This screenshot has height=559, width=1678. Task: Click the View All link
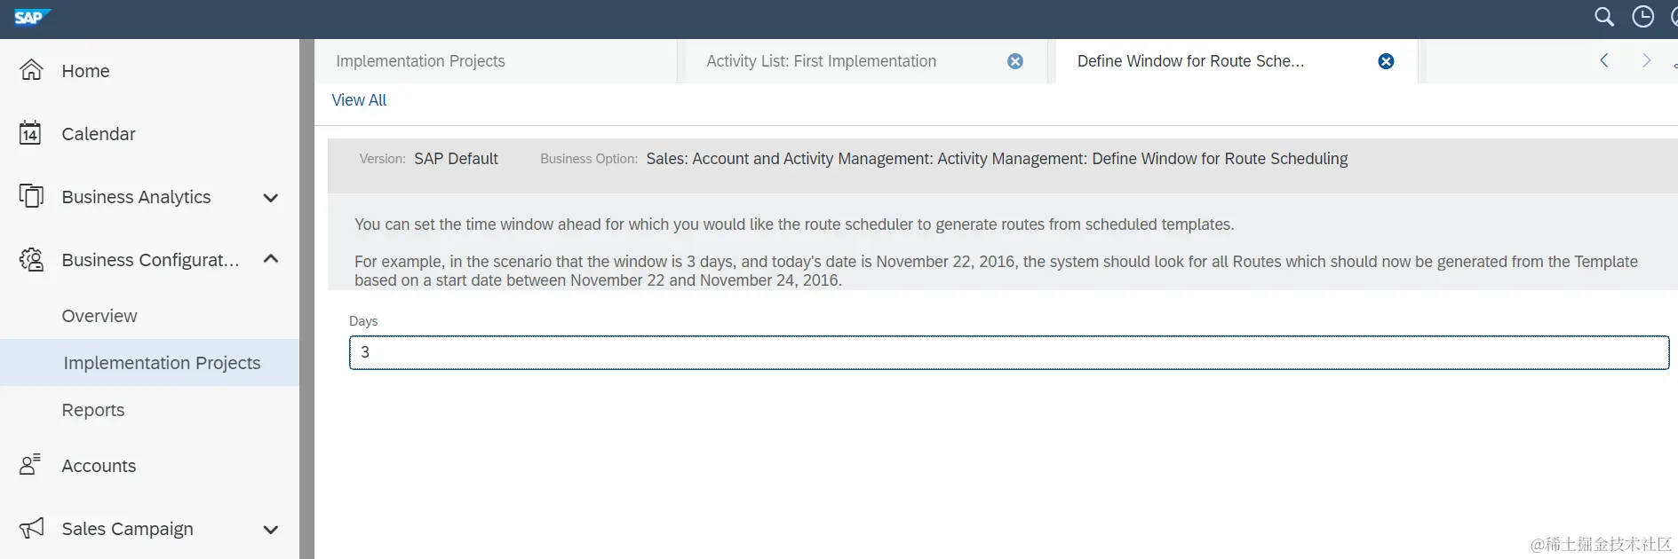click(359, 100)
